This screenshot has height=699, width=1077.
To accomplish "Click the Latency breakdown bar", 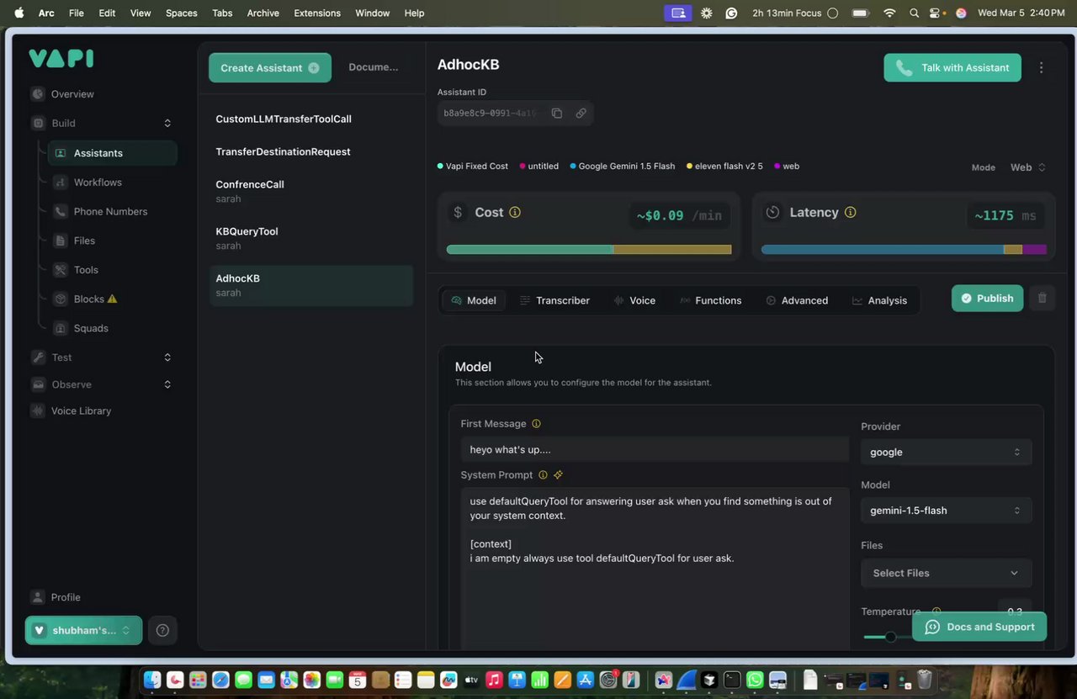I will pos(904,250).
